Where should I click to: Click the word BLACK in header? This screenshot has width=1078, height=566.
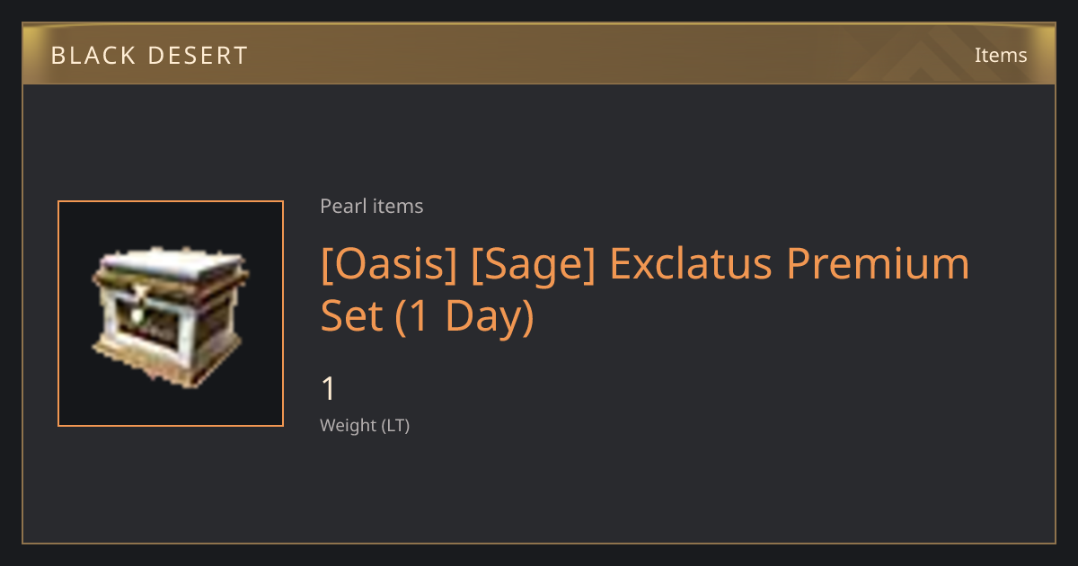[91, 55]
